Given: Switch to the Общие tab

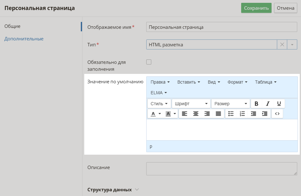Looking at the screenshot, I should [12, 26].
